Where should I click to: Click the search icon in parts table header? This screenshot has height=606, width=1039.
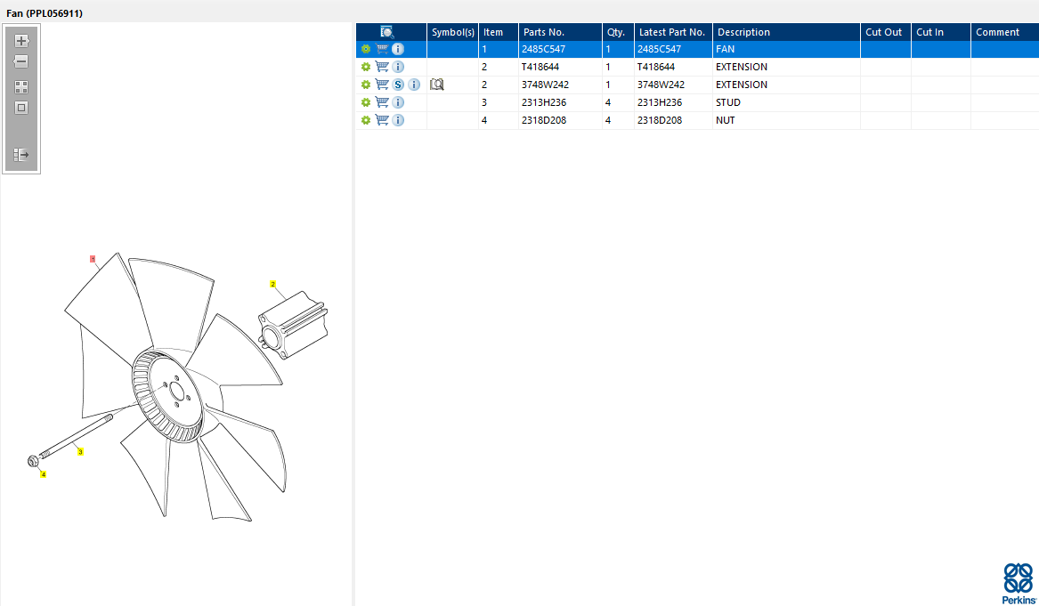(387, 32)
